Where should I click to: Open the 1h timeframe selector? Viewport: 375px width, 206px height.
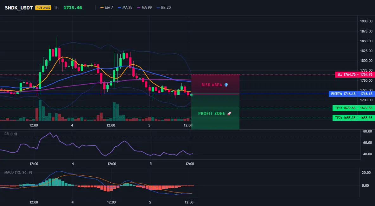56,8
